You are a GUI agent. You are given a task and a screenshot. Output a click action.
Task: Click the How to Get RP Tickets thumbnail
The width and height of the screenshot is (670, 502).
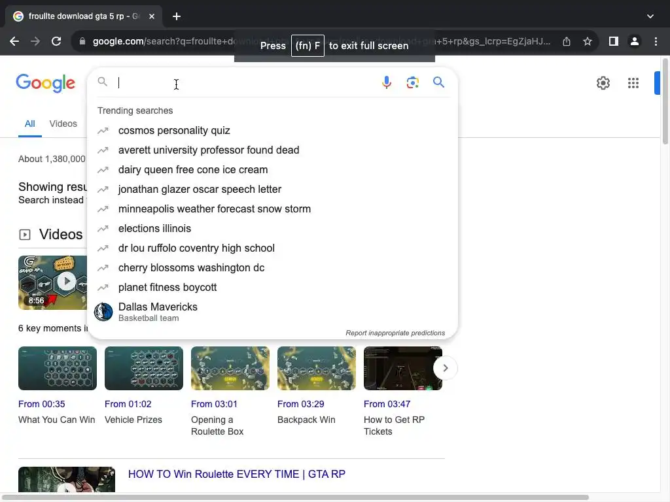(403, 369)
